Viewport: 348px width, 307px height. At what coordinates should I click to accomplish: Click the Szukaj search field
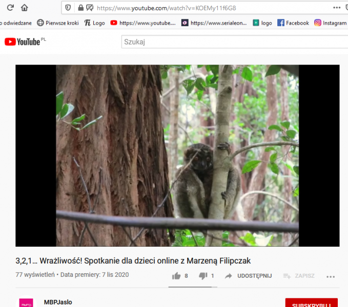tap(234, 42)
